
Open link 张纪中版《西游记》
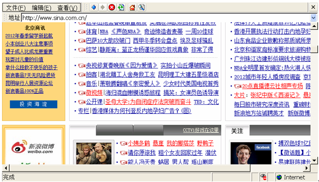tap(275, 95)
